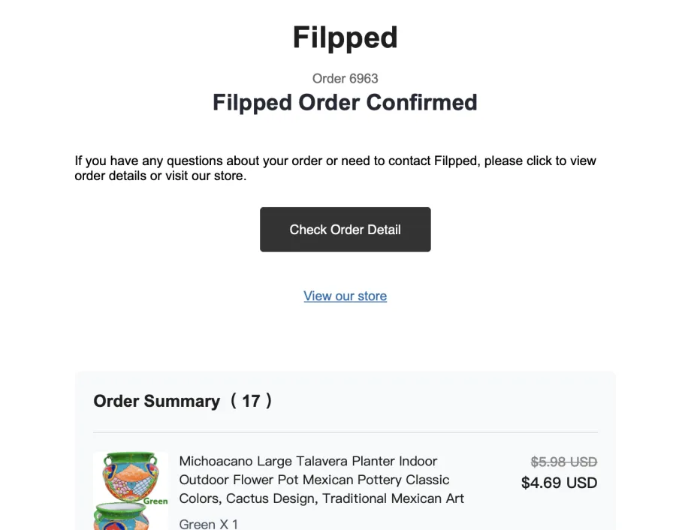Click the Filpped brand title at top

345,38
